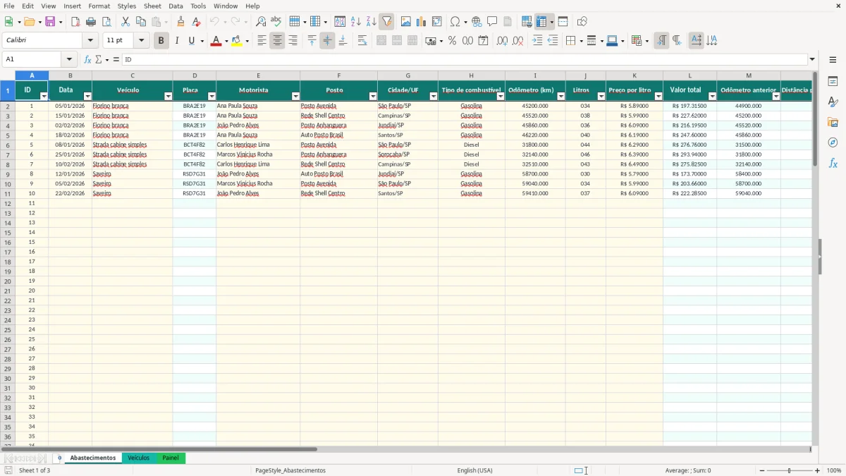Click into the formula input line
This screenshot has height=476, width=846.
point(464,59)
